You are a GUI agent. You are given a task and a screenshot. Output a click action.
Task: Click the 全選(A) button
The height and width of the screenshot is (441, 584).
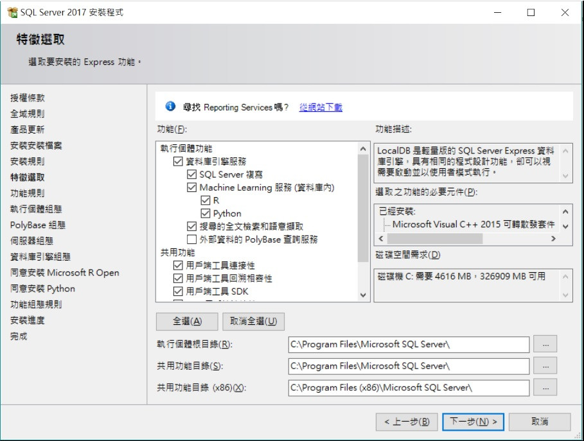(187, 321)
